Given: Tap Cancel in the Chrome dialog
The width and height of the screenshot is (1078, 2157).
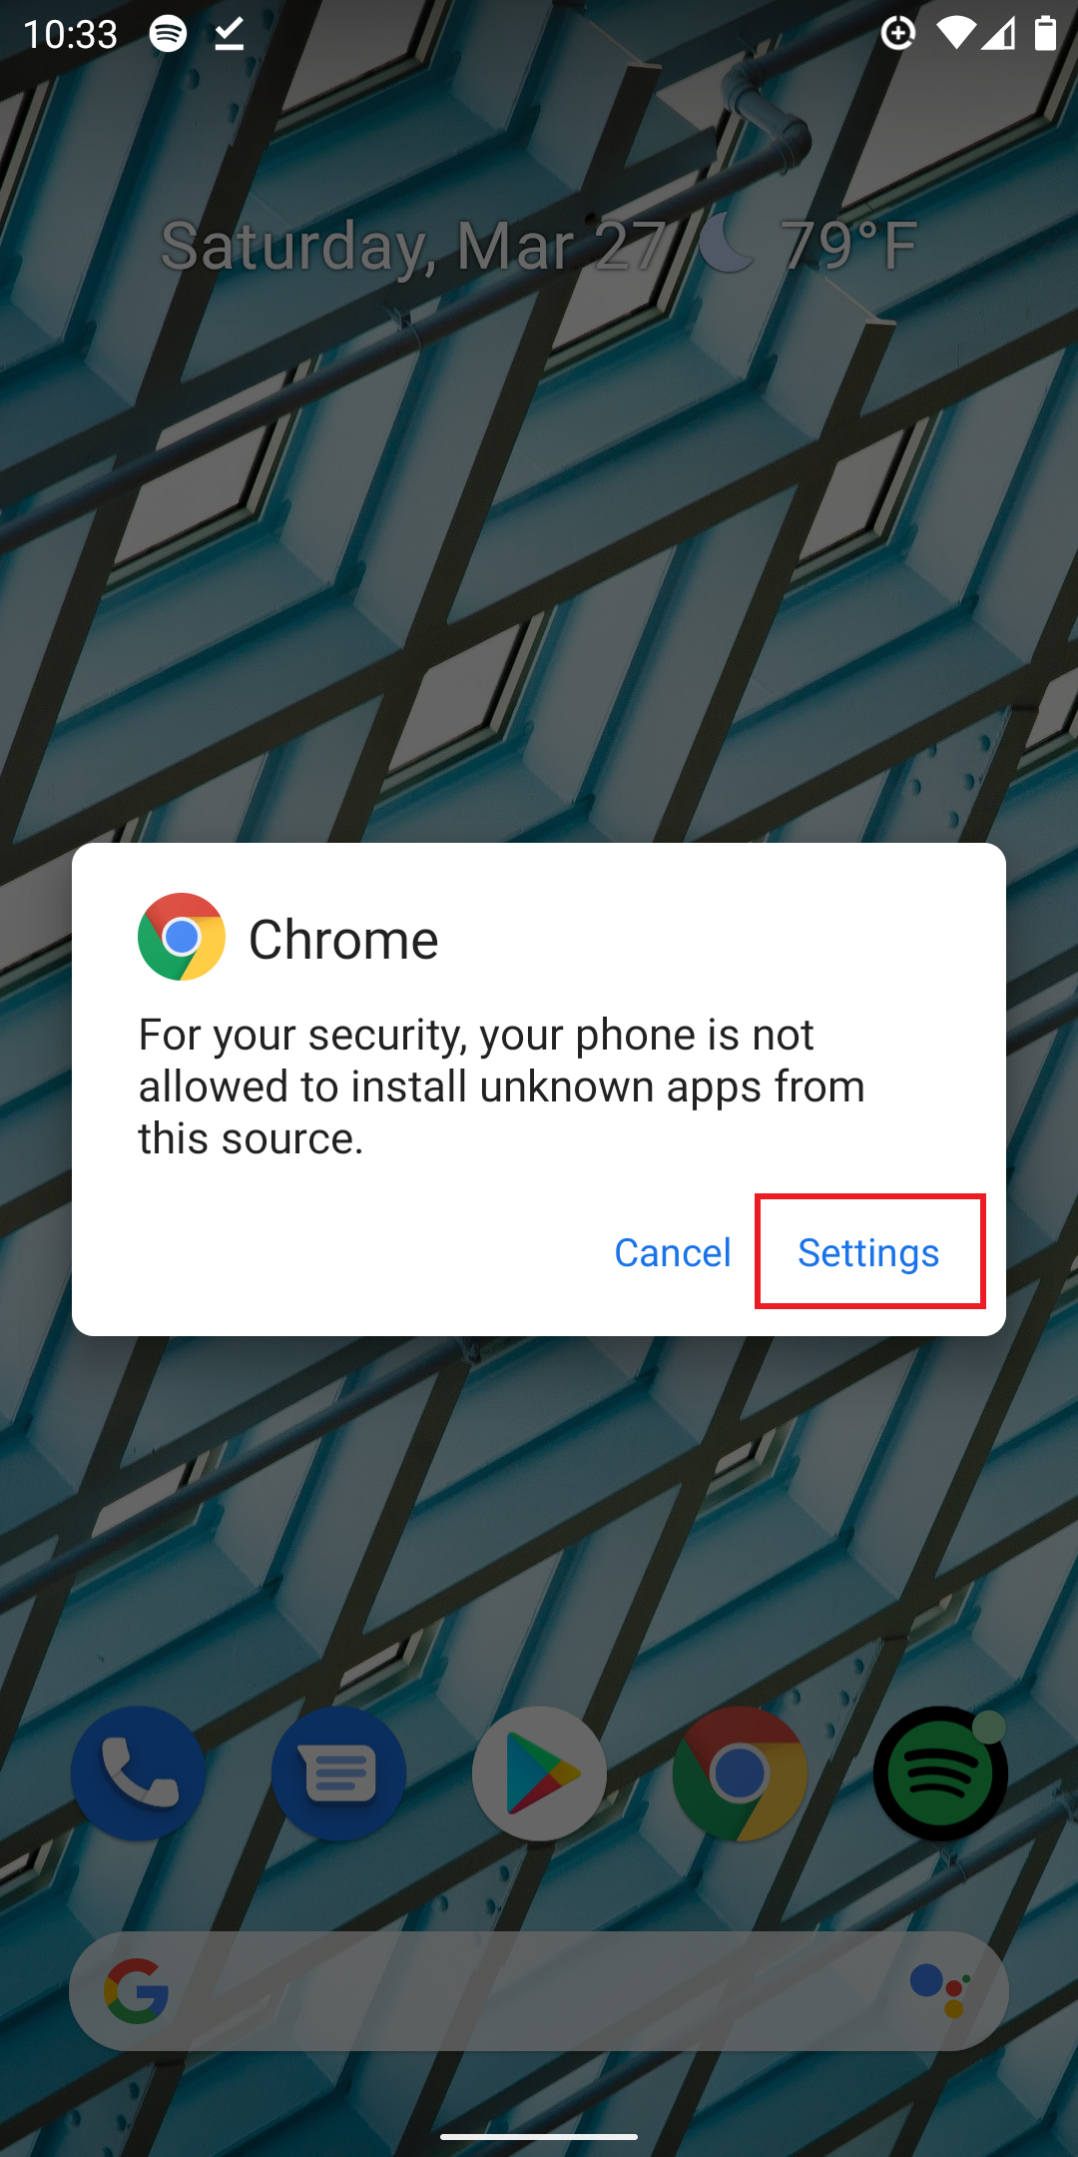Looking at the screenshot, I should (x=673, y=1252).
